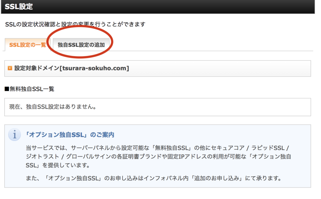This screenshot has height=199, width=321.
Task: Click the black square bullet before 無料独自SSL一覧
Action: (7, 89)
